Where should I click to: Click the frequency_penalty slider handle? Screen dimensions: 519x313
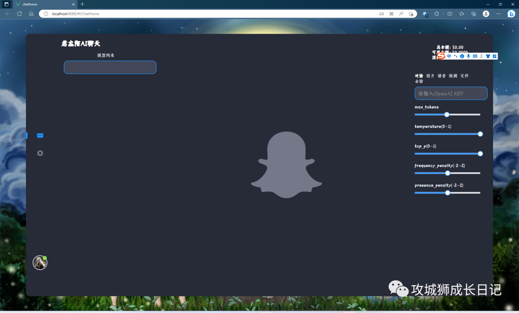(x=447, y=173)
